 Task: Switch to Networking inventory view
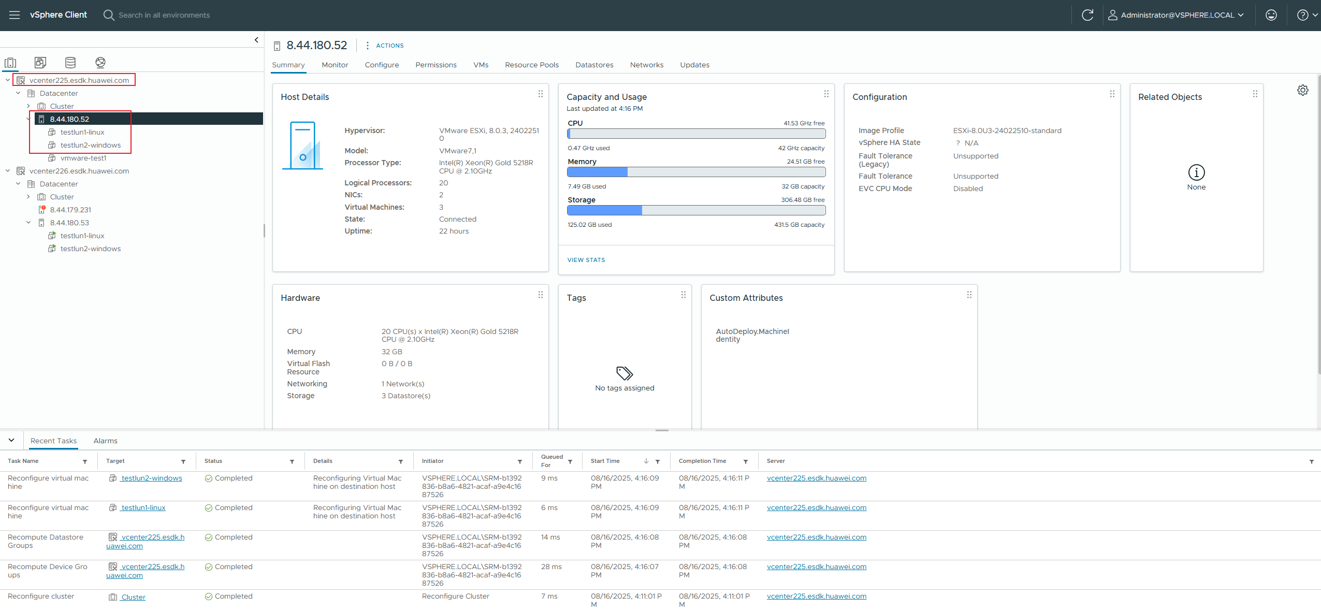100,63
